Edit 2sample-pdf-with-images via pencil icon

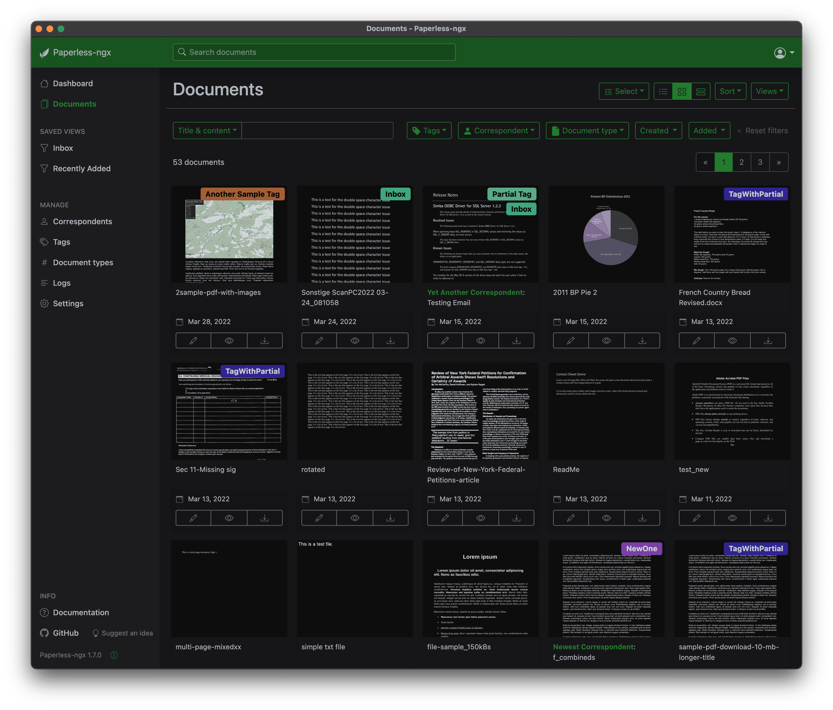[x=193, y=341]
